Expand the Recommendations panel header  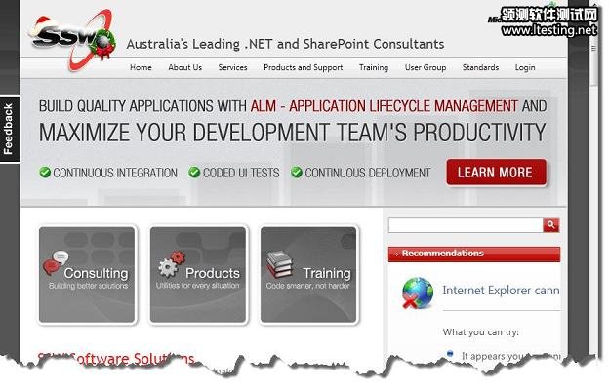click(473, 253)
